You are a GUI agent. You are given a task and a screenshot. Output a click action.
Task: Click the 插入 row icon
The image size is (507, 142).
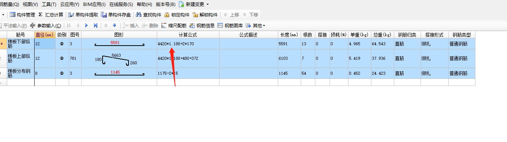pyautogui.click(x=126, y=25)
